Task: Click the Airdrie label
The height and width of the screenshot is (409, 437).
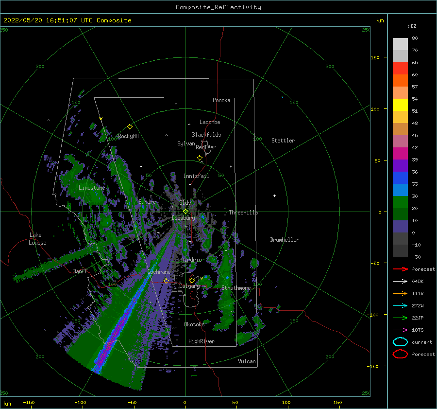Action: pyautogui.click(x=191, y=260)
